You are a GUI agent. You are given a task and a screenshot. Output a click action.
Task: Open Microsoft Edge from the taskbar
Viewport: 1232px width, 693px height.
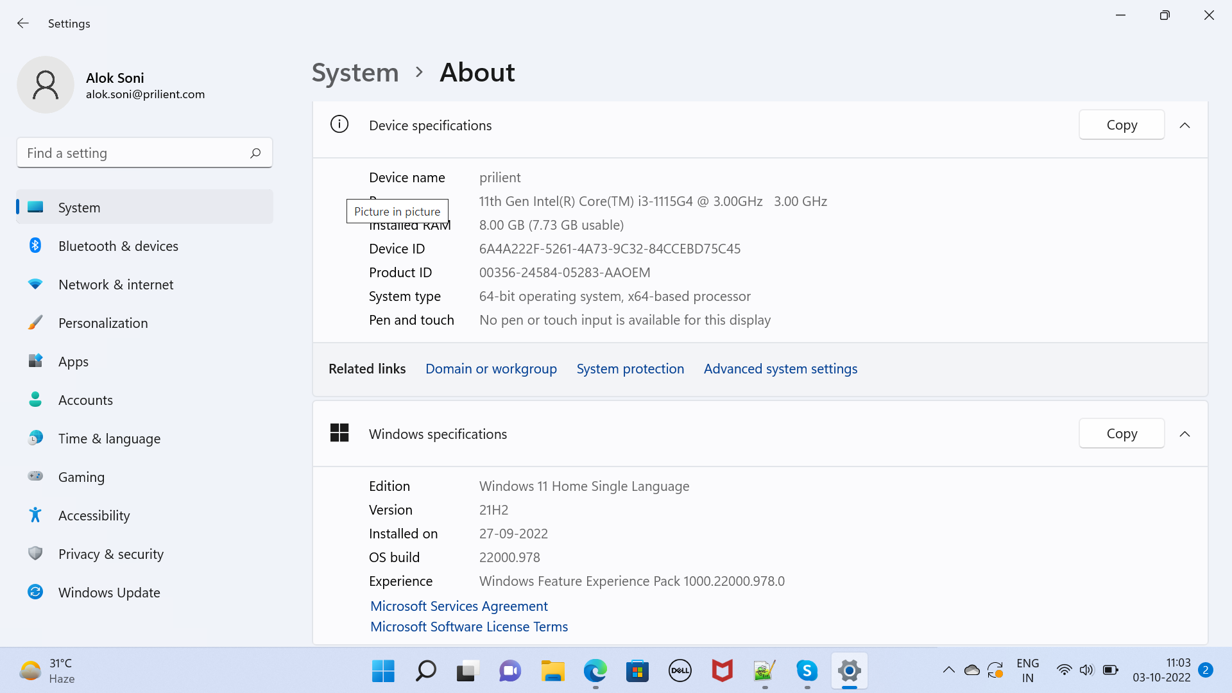[595, 671]
